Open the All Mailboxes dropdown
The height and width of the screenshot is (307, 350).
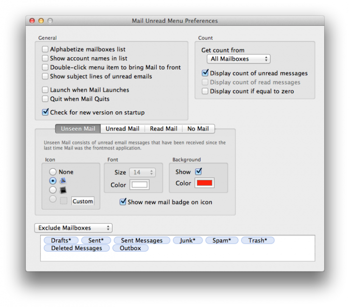point(238,59)
